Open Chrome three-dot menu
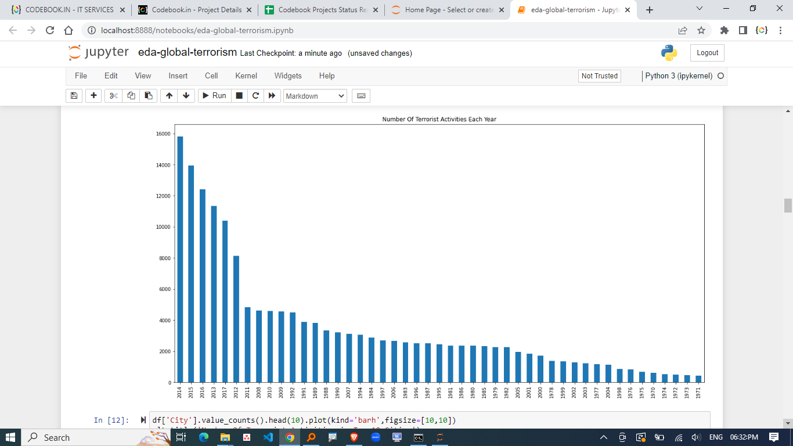The image size is (793, 446). coord(781,30)
